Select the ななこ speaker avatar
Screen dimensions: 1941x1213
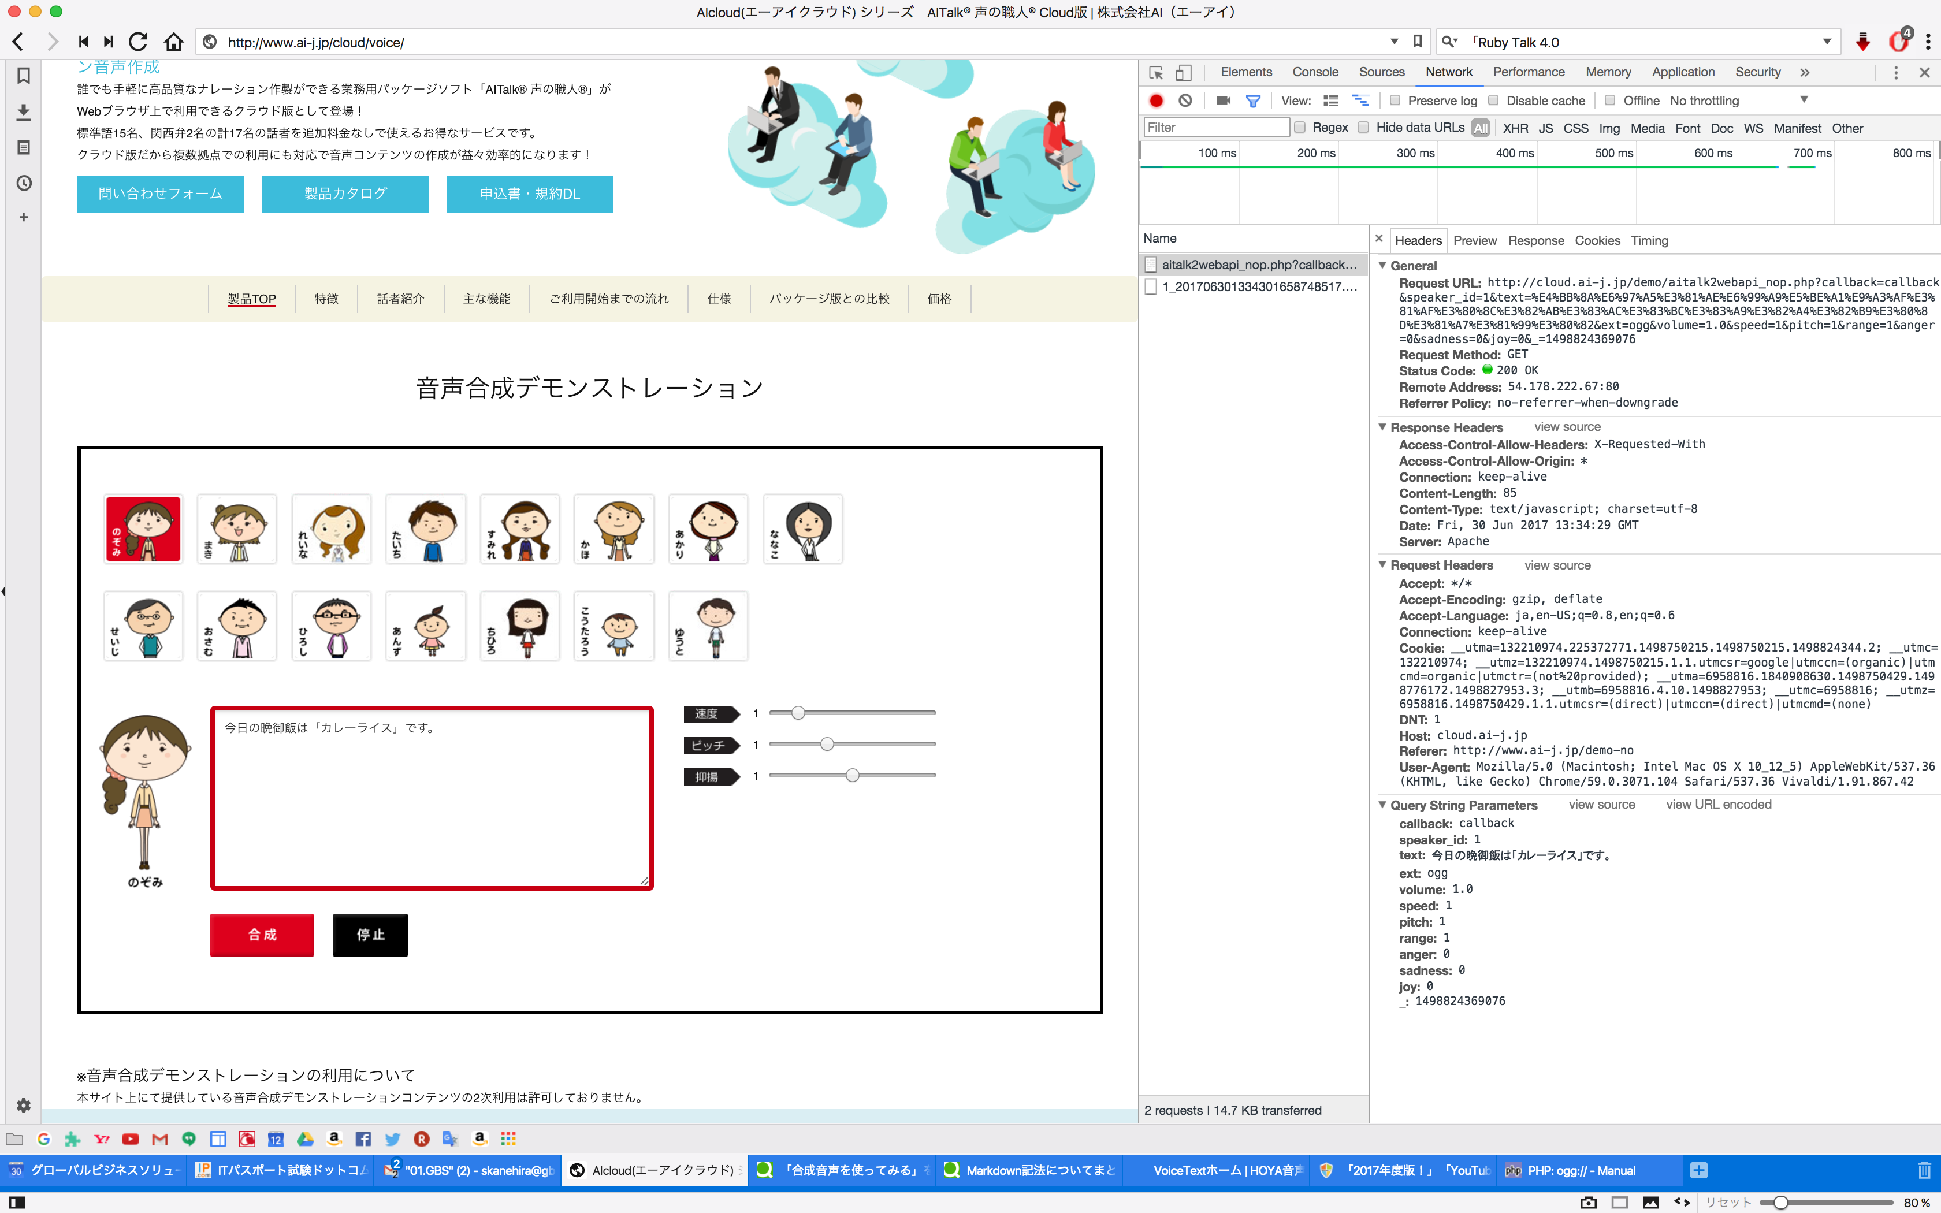[803, 529]
